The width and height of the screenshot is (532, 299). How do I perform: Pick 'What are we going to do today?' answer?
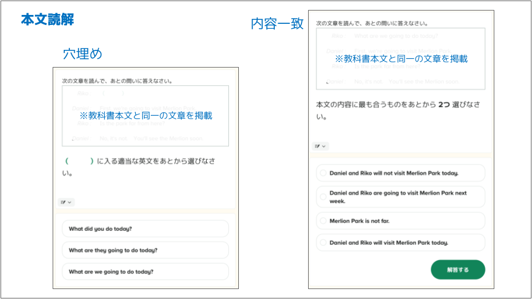[x=145, y=272]
